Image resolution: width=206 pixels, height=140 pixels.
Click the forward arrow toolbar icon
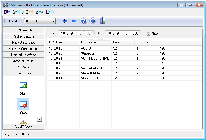click(x=74, y=21)
